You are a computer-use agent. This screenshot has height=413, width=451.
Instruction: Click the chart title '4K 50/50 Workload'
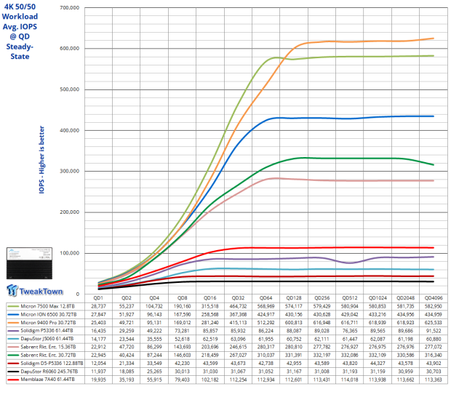(20, 12)
